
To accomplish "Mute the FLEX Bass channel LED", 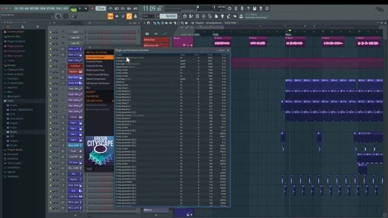I will point(50,66).
